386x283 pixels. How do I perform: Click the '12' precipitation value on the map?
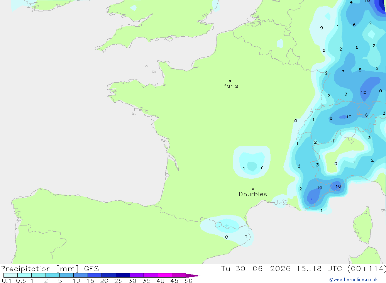tap(363, 93)
